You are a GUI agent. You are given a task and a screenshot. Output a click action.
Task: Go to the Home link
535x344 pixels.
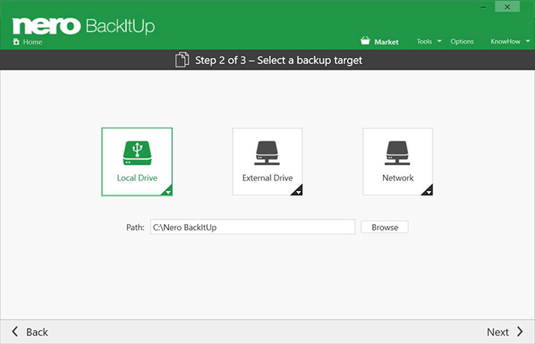[x=33, y=42]
